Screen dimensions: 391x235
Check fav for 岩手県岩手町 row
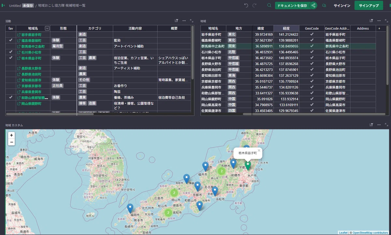(11, 35)
